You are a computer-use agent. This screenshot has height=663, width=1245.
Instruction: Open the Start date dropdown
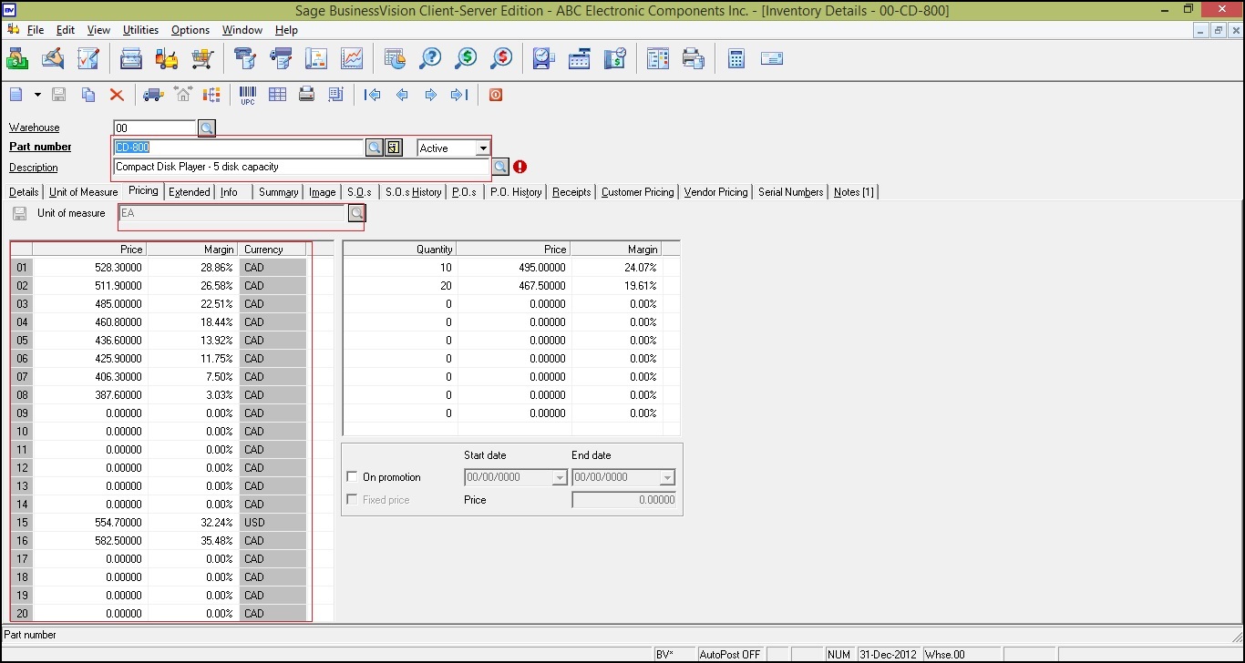coord(560,477)
